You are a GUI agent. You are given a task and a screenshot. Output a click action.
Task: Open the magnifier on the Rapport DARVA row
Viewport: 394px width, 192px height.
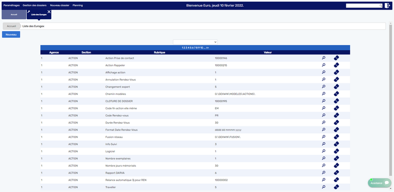pos(324,173)
